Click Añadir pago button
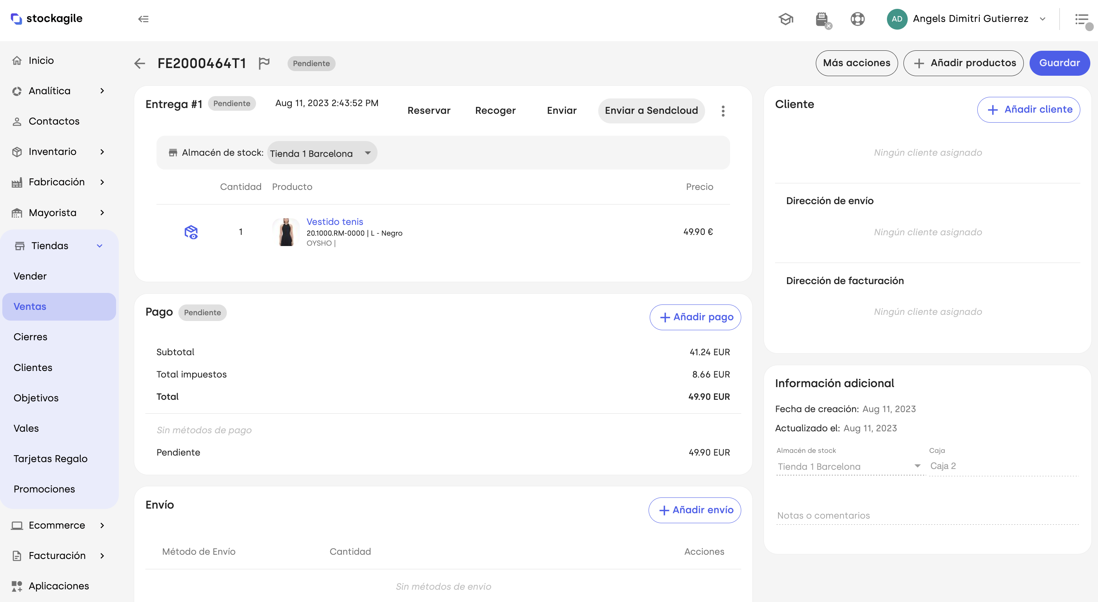1098x602 pixels. coord(695,317)
